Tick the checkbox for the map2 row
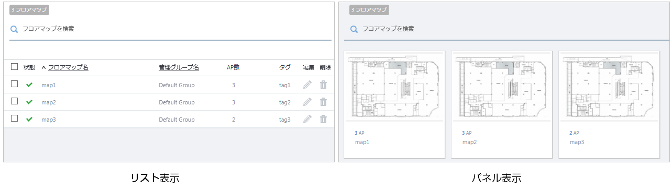 click(x=15, y=101)
